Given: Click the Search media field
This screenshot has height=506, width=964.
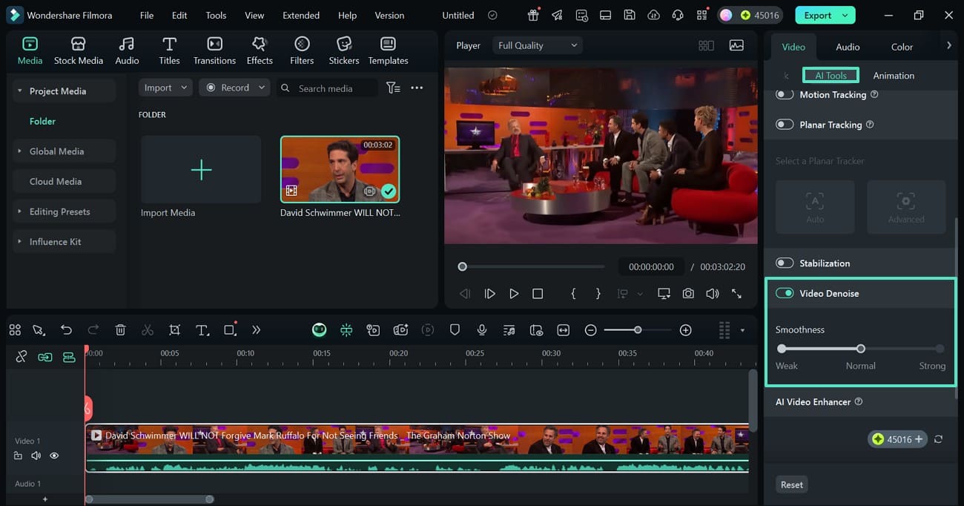Looking at the screenshot, I should pyautogui.click(x=328, y=88).
